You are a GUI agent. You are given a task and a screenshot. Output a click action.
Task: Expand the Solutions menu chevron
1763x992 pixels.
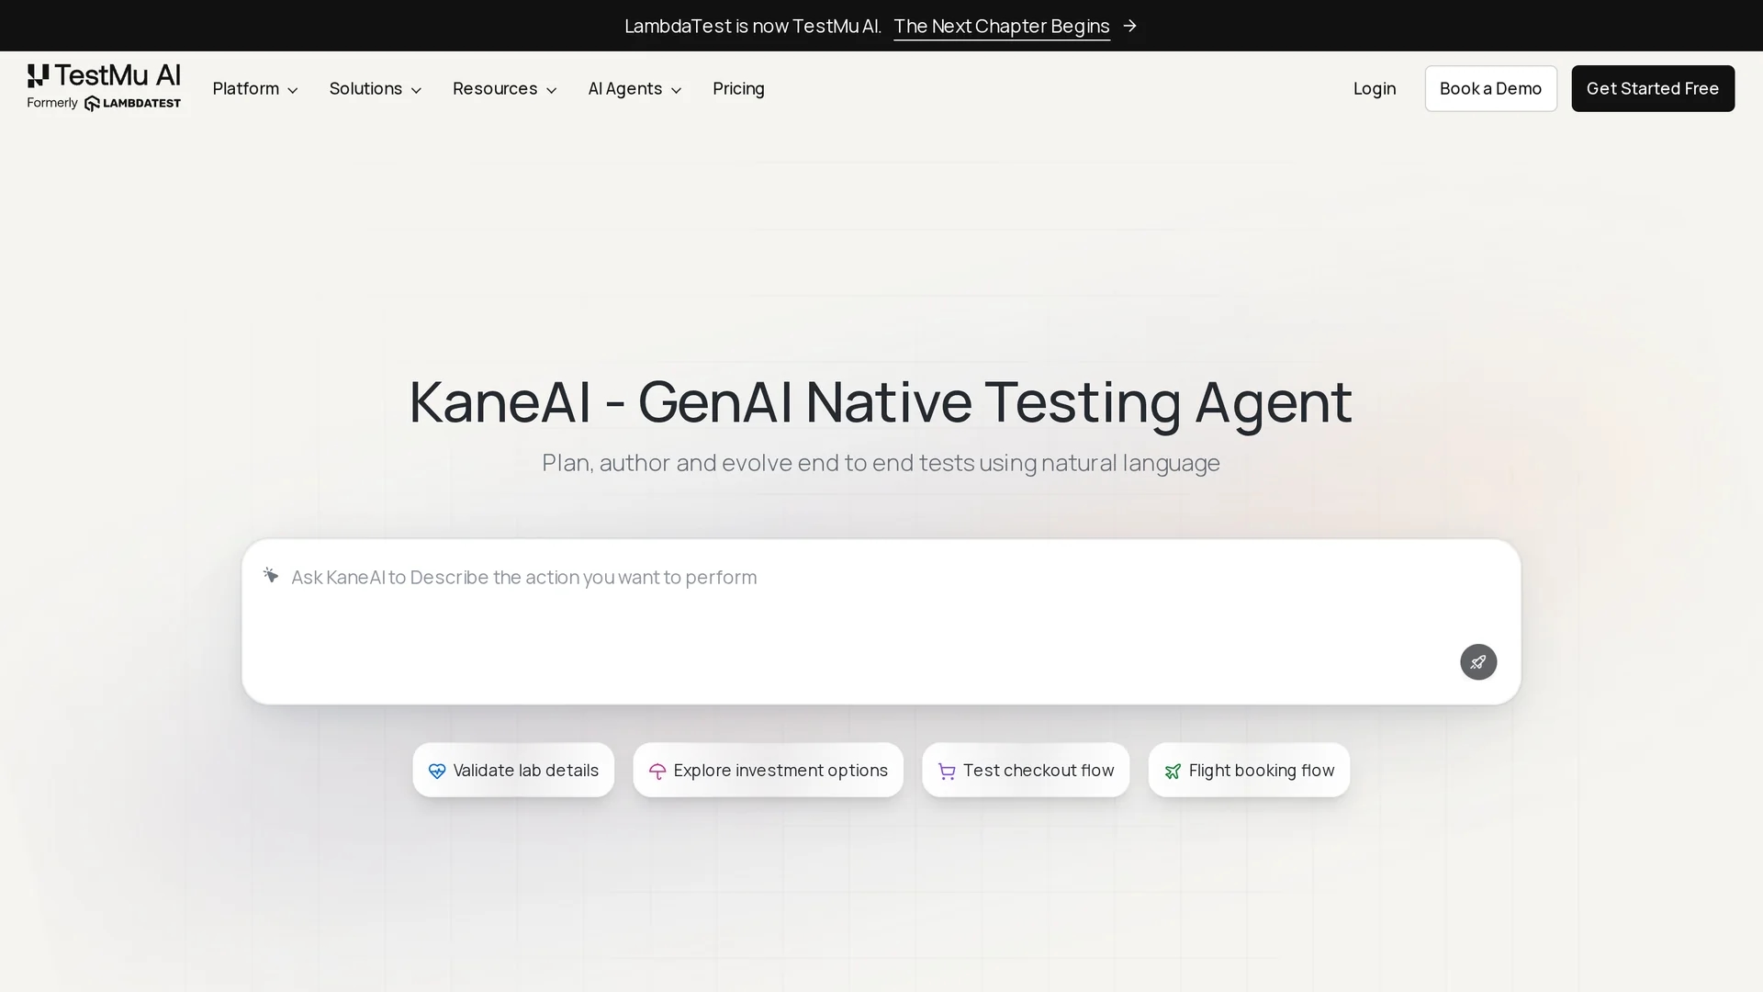416,90
